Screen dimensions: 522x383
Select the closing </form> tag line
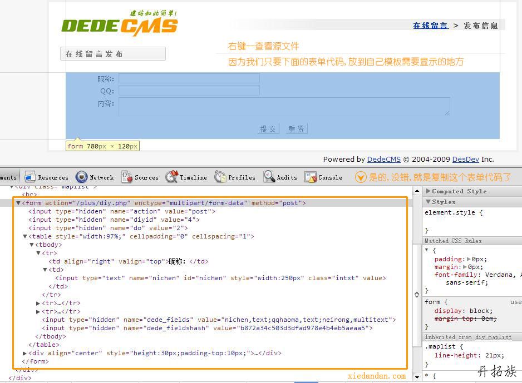(35, 361)
